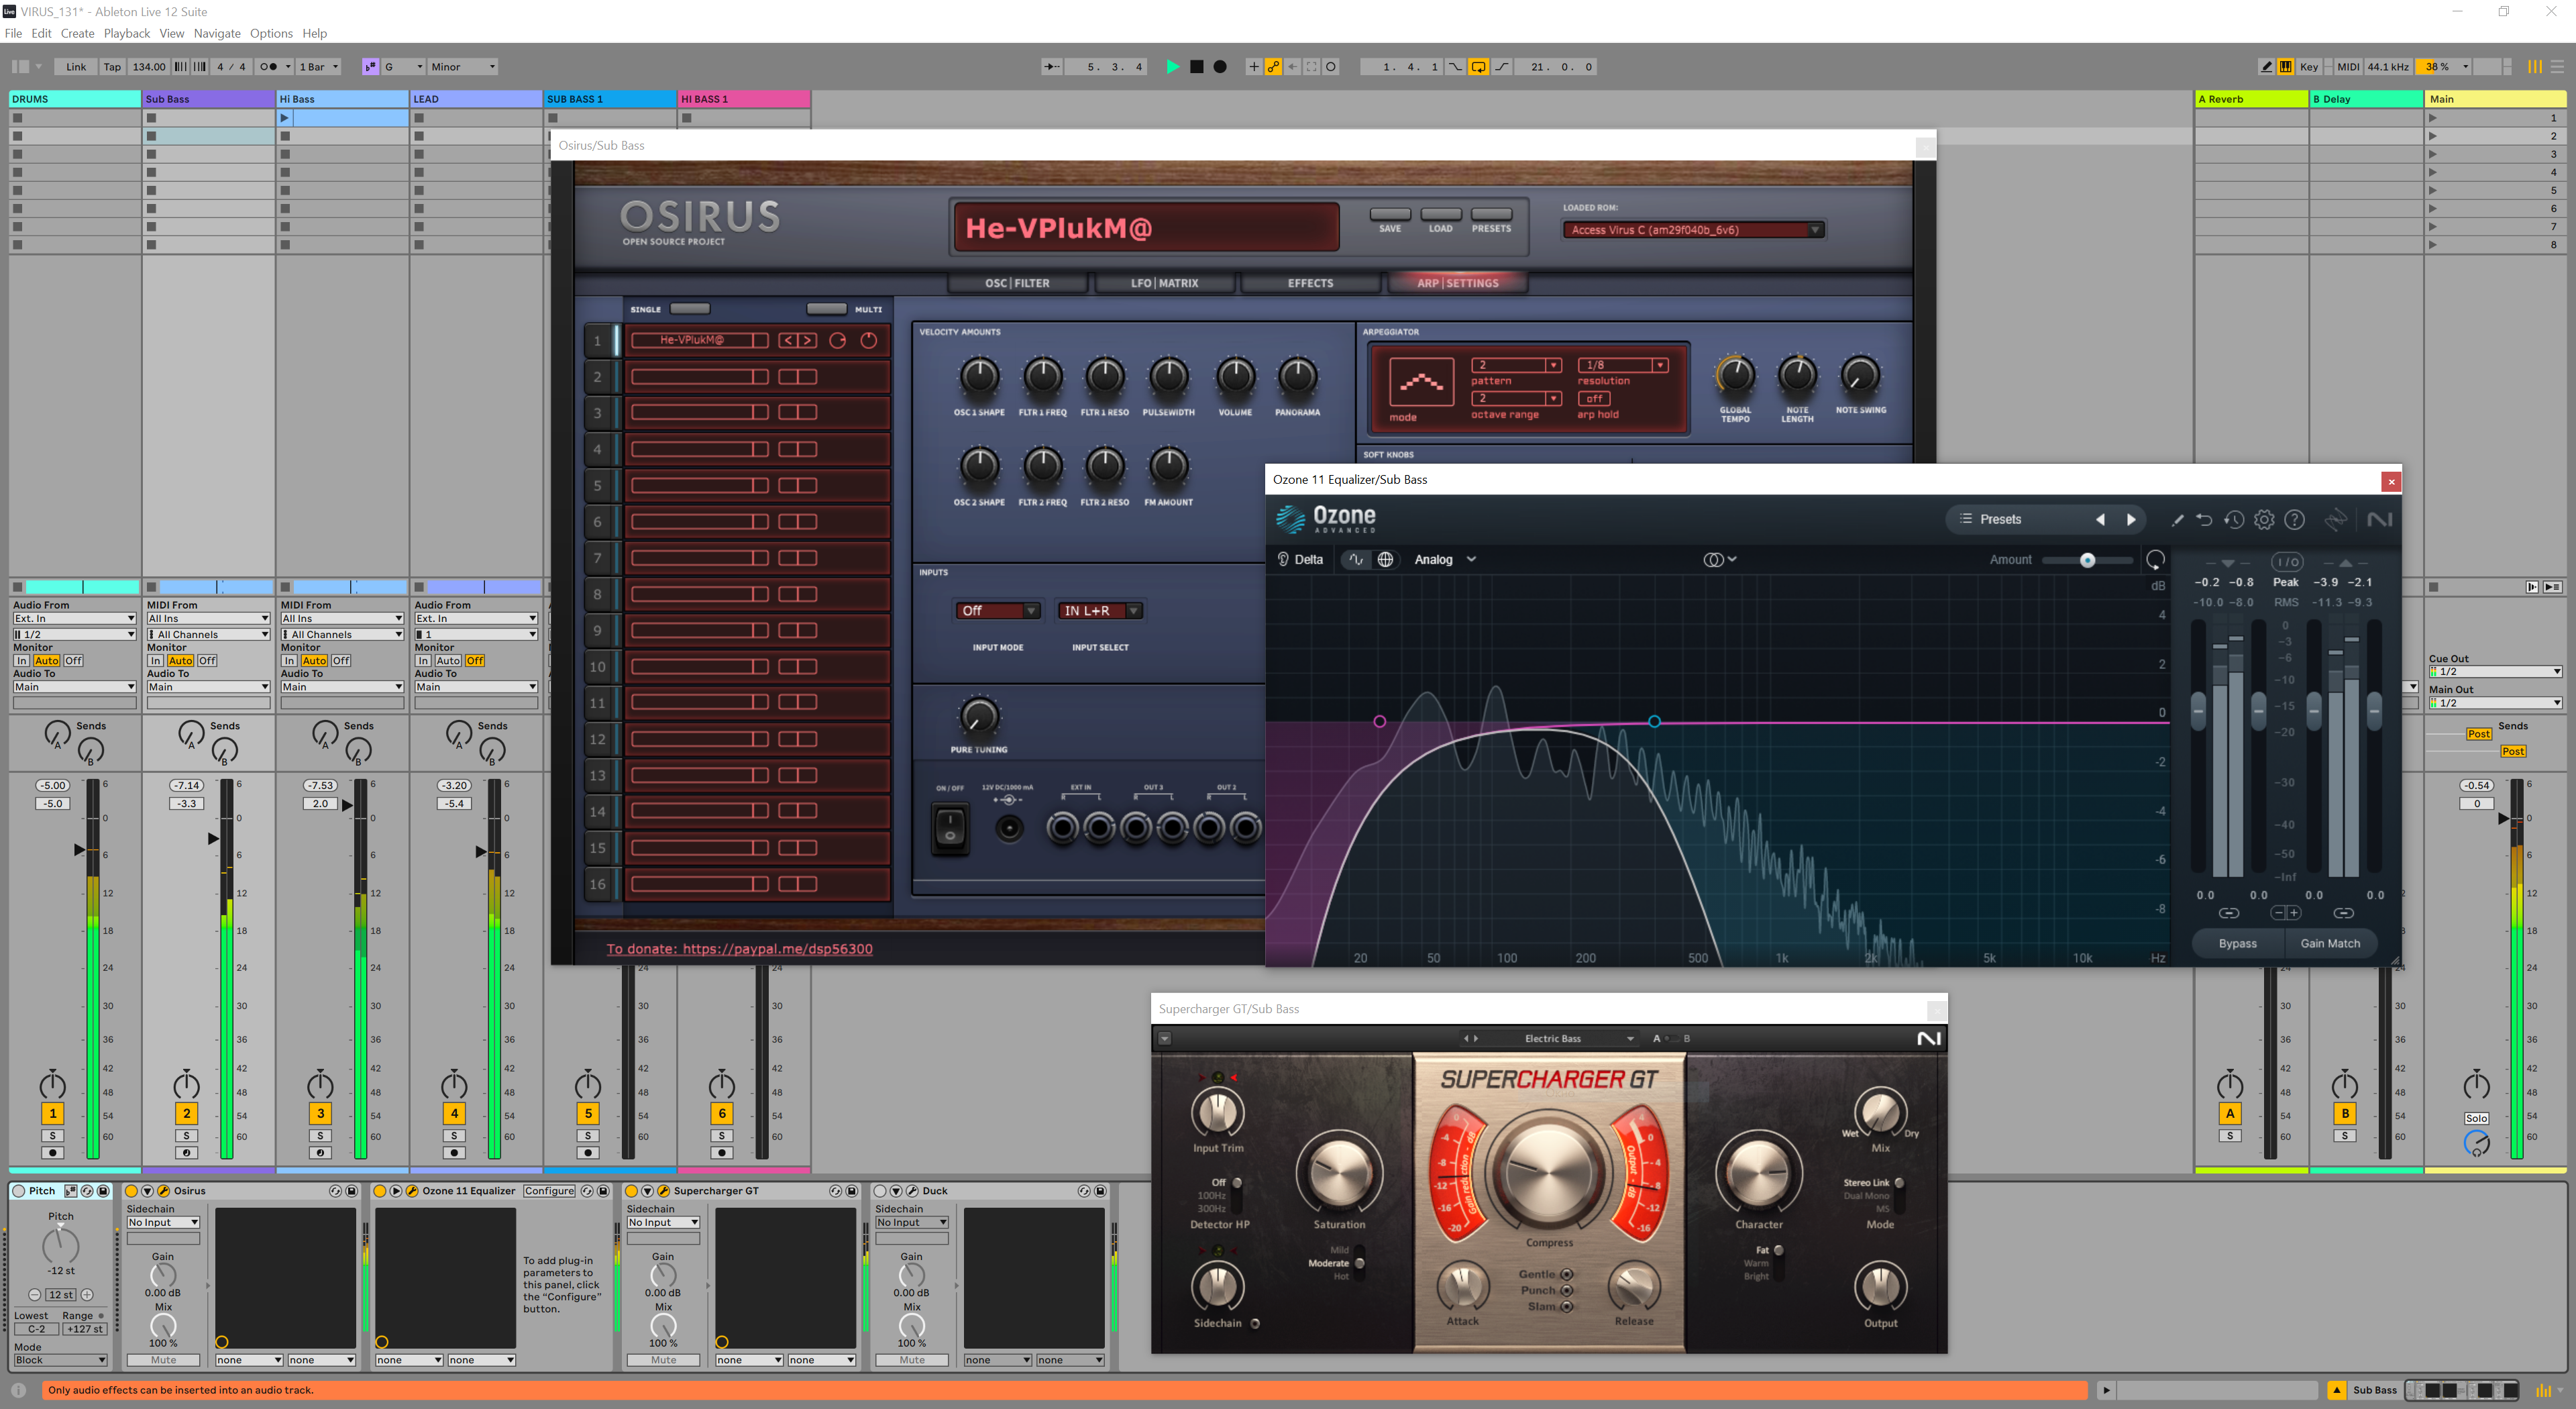Adjust the Ozone Amount slider
Screen dimensions: 2576x1409
pyautogui.click(x=2087, y=560)
